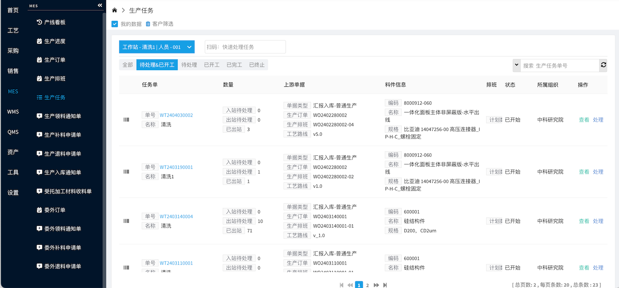
Task: Select the 已开工 filter tab
Action: tap(212, 65)
